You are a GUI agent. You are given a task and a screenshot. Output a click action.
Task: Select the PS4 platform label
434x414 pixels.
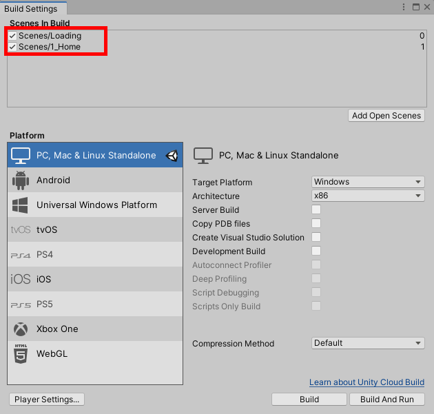coord(45,255)
